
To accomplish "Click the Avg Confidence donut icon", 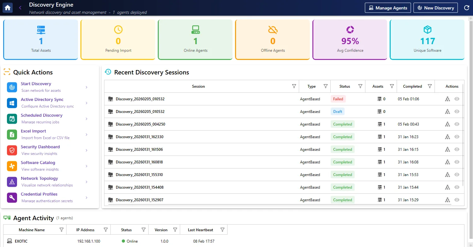I will pyautogui.click(x=350, y=30).
